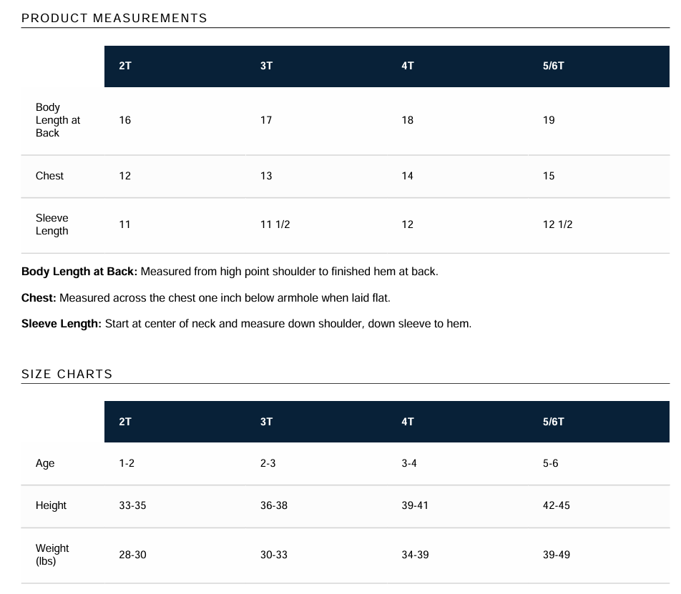The height and width of the screenshot is (594, 681).
Task: Click the 42-45 height value
Action: [x=557, y=505]
